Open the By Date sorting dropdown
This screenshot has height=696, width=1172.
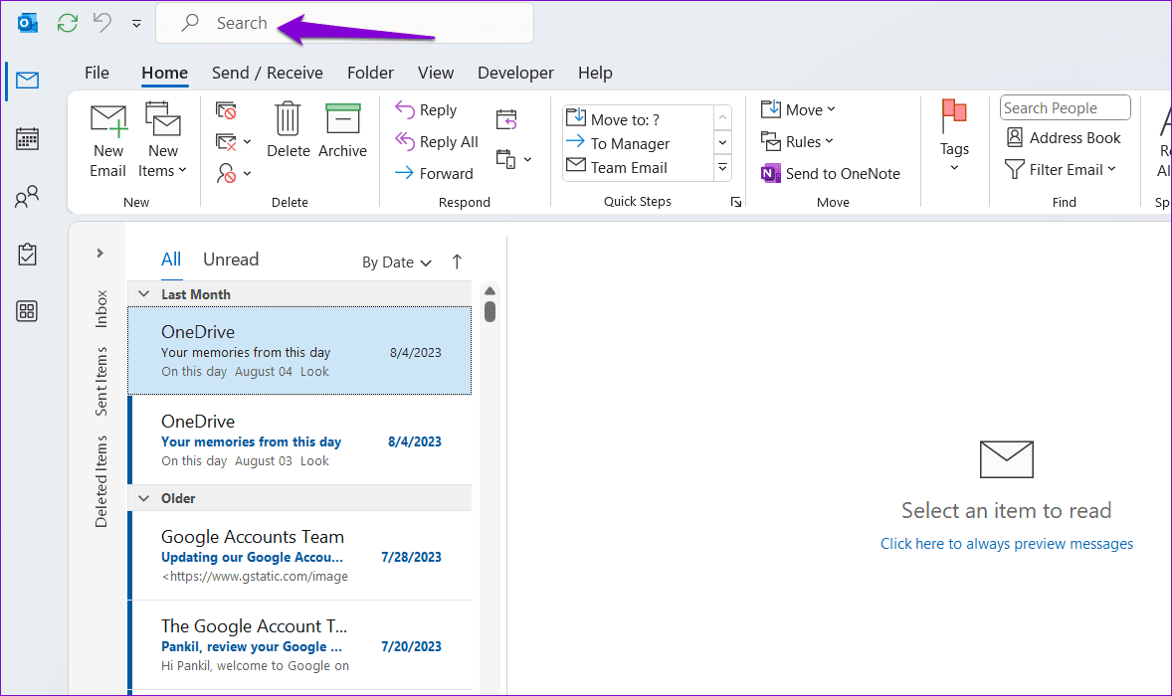(x=396, y=261)
